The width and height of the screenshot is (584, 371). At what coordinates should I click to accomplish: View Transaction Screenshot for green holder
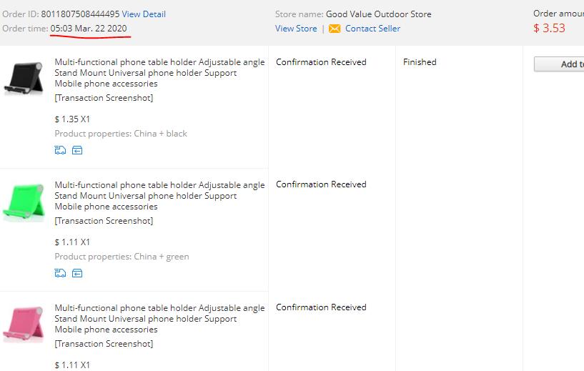[x=104, y=221]
